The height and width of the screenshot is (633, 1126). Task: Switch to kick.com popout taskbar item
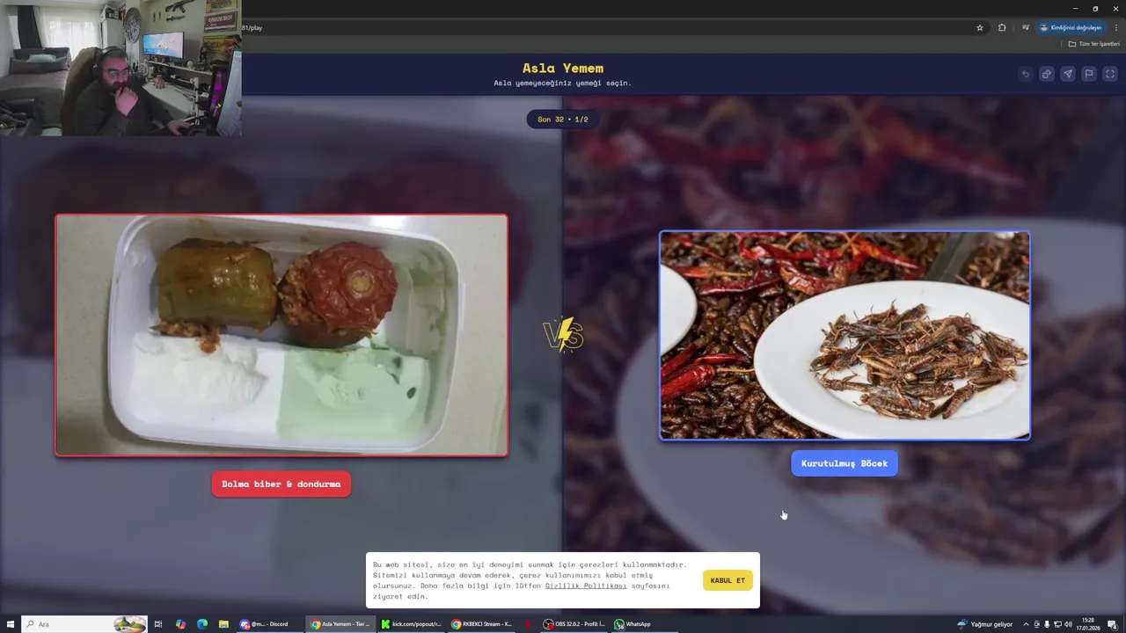click(412, 624)
